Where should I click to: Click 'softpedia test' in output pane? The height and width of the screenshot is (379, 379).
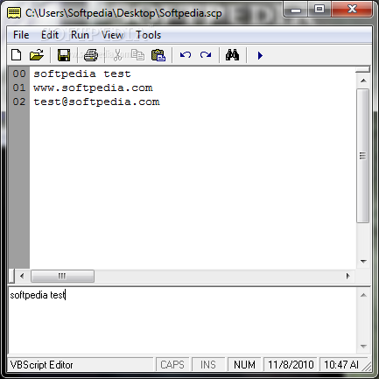point(38,295)
